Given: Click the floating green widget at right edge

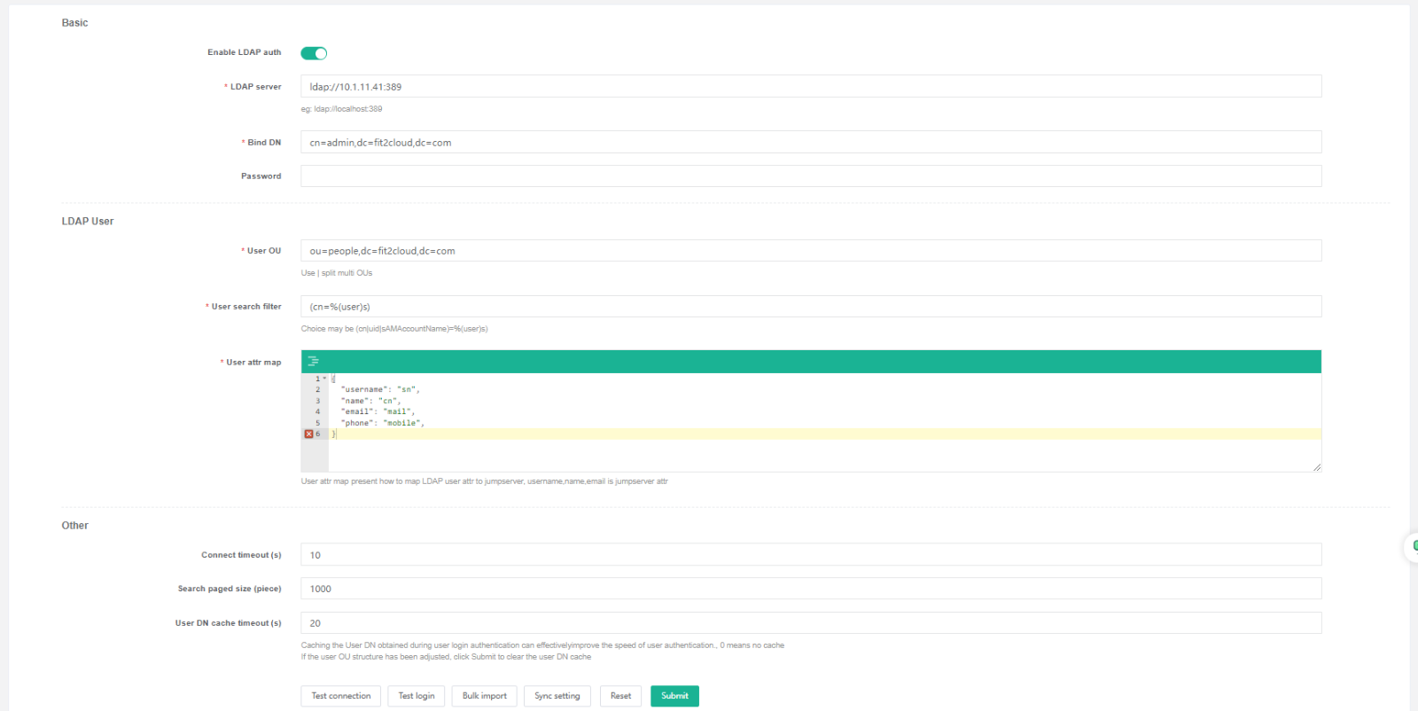Looking at the screenshot, I should [x=1413, y=547].
